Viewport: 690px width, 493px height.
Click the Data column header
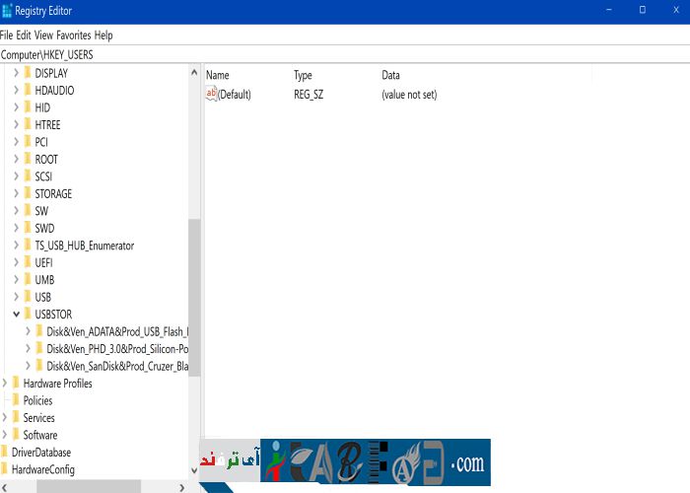tap(391, 75)
